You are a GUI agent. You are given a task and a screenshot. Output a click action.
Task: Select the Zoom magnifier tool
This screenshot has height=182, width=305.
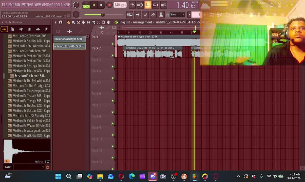pos(103,22)
